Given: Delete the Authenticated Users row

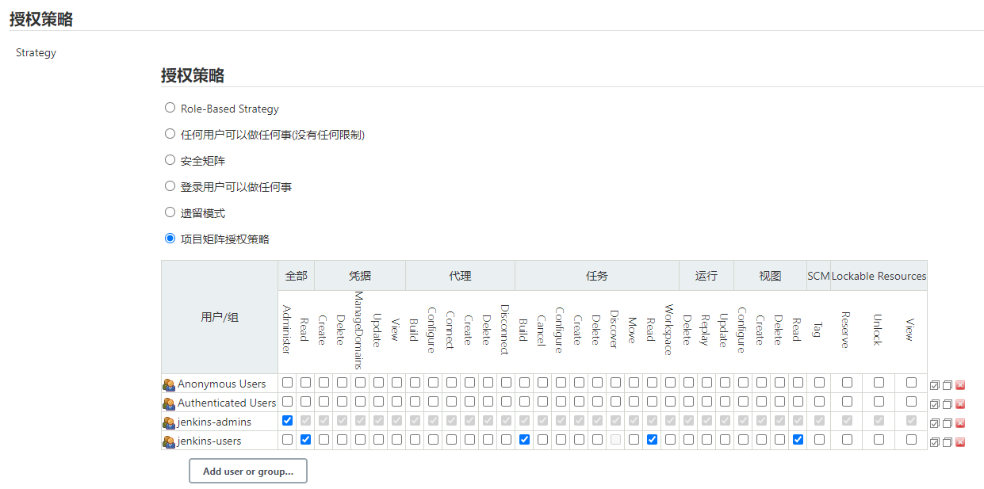Looking at the screenshot, I should coord(960,403).
